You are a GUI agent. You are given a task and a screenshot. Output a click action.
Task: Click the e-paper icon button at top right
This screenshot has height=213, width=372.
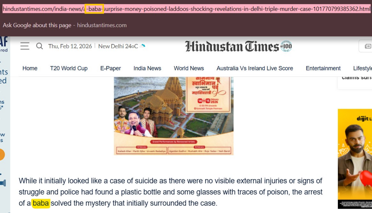[367, 46]
